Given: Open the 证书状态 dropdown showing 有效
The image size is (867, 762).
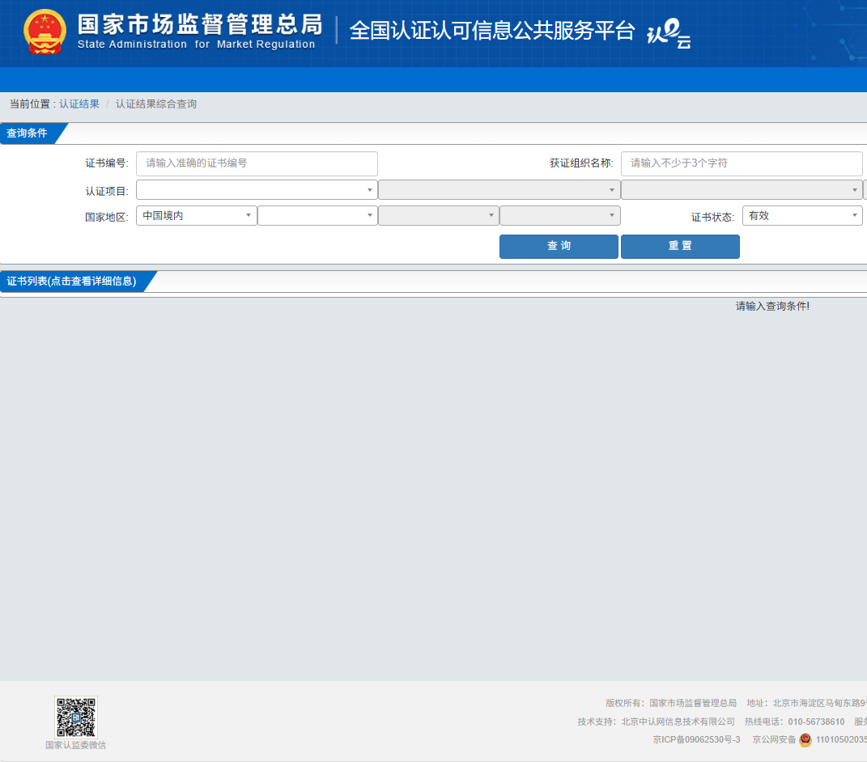Looking at the screenshot, I should (x=802, y=215).
